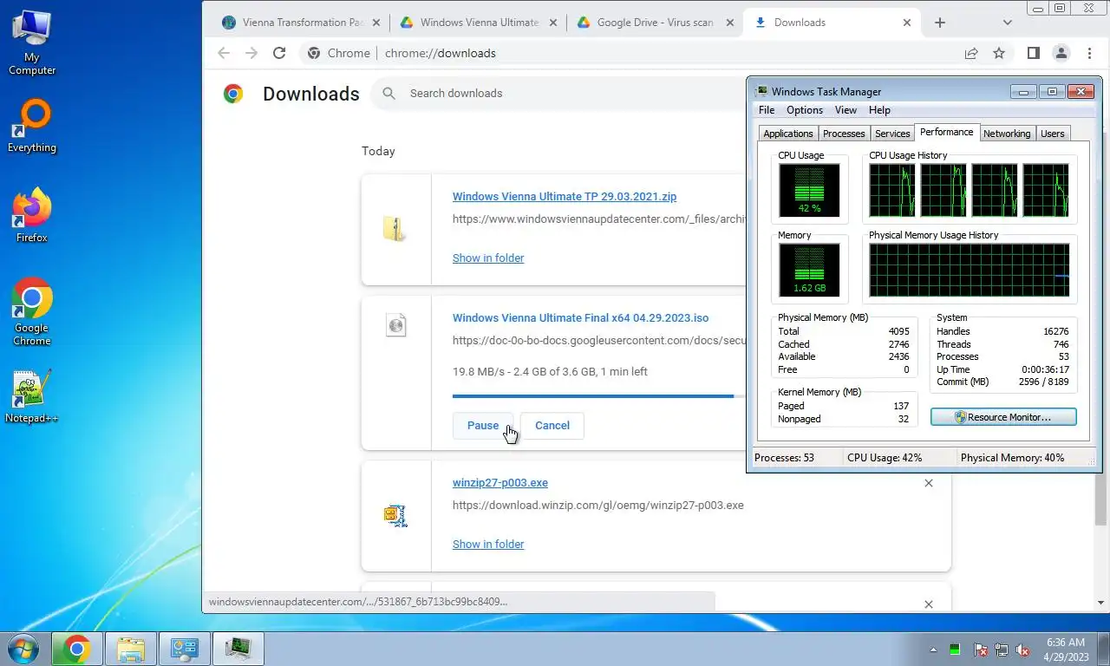Click the ISO download progress bar
Image resolution: width=1110 pixels, height=666 pixels.
(x=599, y=396)
